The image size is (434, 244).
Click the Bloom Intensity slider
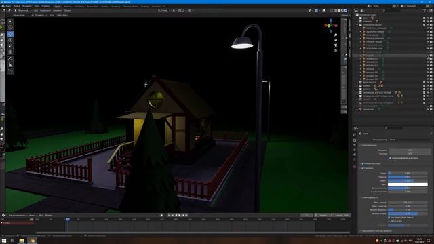(408, 188)
